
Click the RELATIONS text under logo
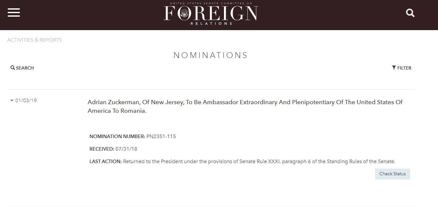211,24
